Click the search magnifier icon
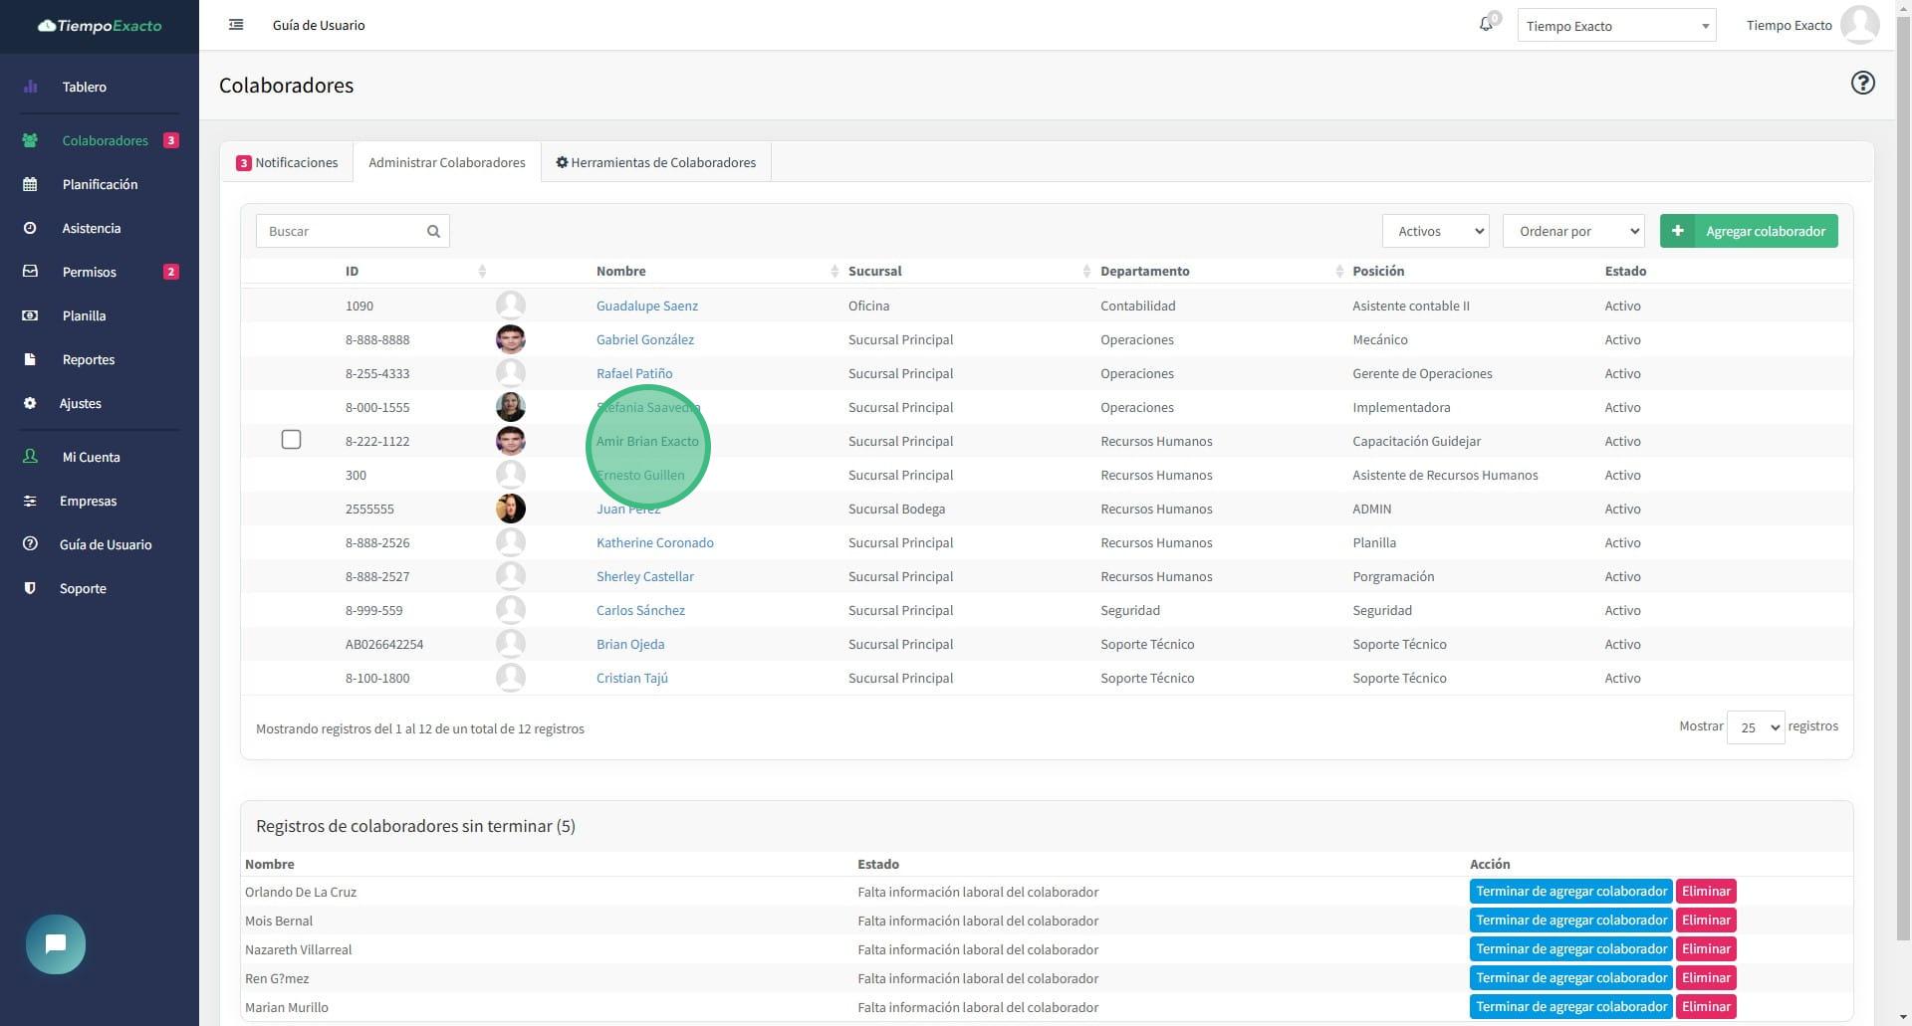The image size is (1912, 1026). pos(433,231)
